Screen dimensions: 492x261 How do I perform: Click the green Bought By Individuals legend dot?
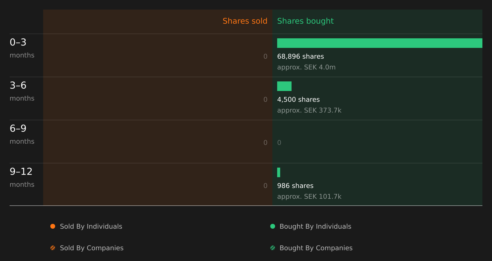coord(273,226)
